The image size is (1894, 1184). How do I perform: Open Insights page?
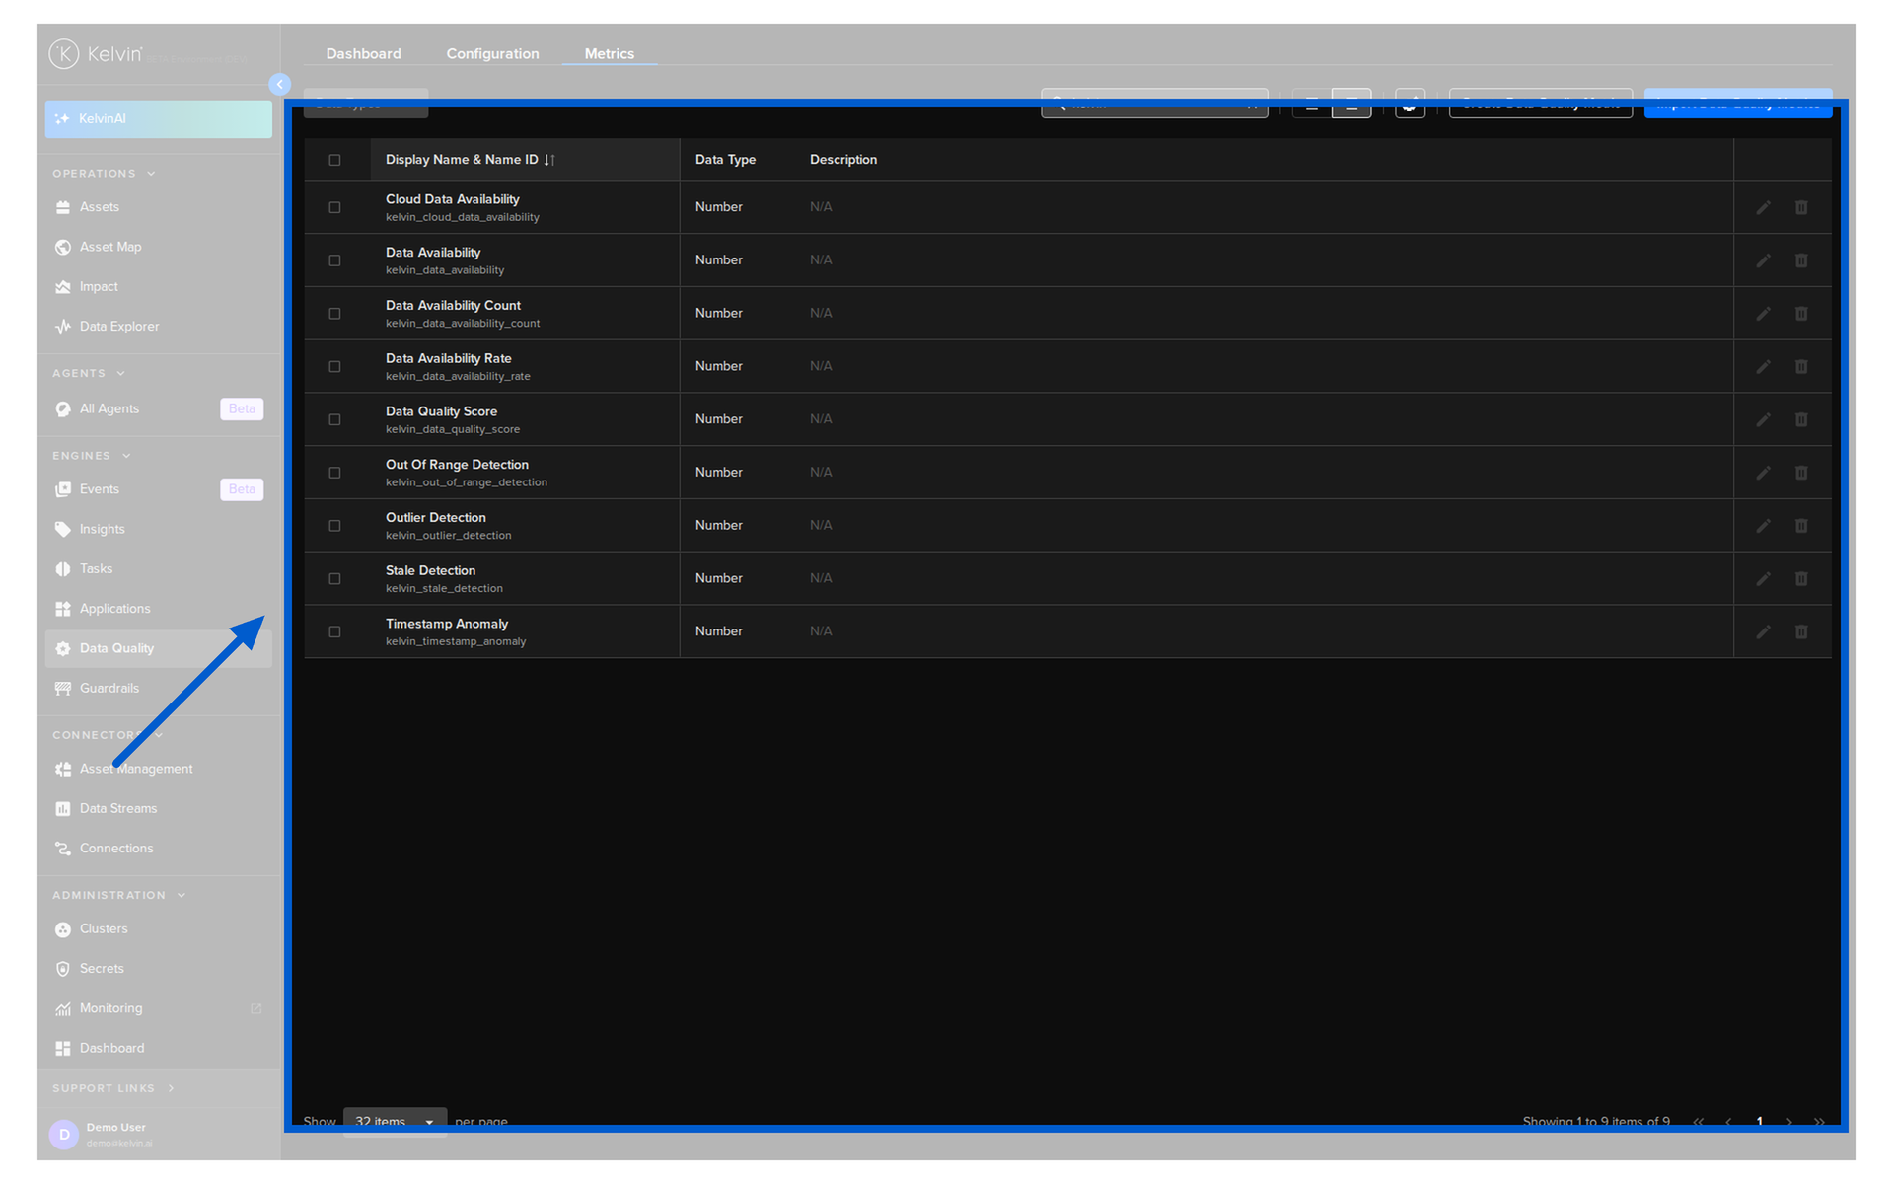click(158, 529)
